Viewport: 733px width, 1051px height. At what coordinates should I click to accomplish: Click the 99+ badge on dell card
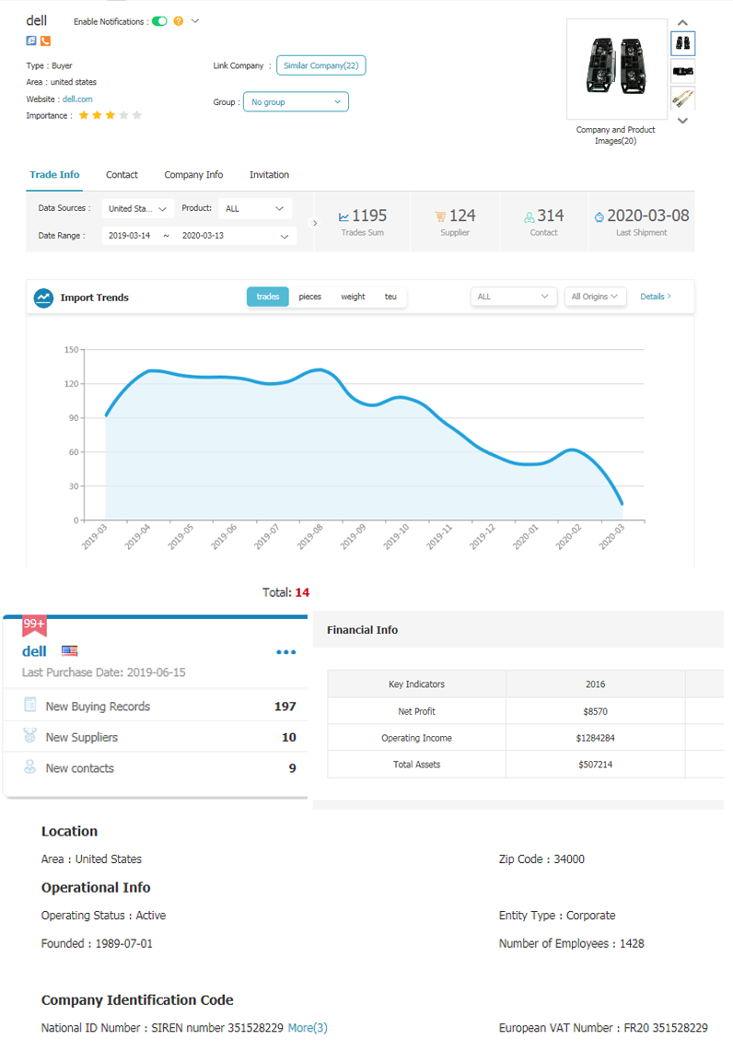click(34, 625)
